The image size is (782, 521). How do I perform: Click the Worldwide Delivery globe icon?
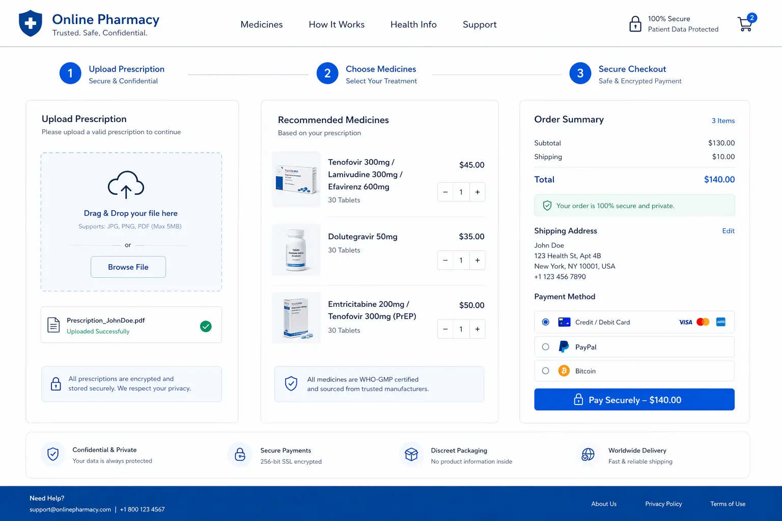pyautogui.click(x=588, y=454)
